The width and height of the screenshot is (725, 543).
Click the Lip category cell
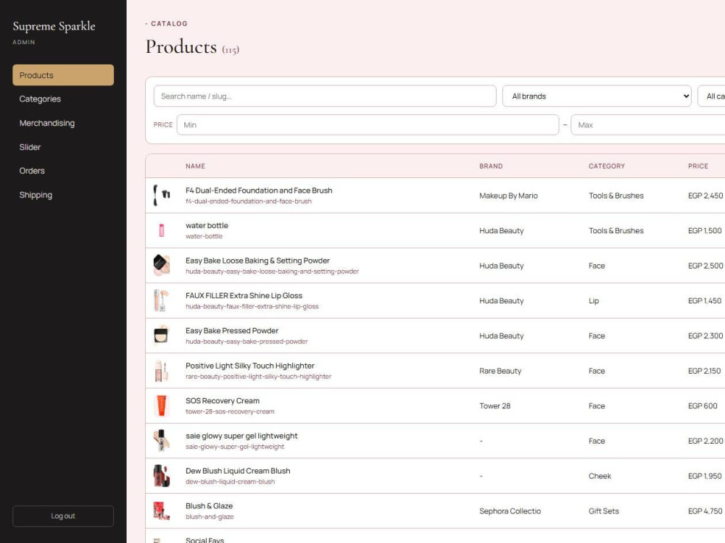point(594,300)
